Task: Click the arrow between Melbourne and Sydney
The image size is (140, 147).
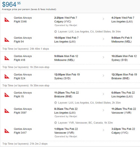Action: click(x=103, y=57)
